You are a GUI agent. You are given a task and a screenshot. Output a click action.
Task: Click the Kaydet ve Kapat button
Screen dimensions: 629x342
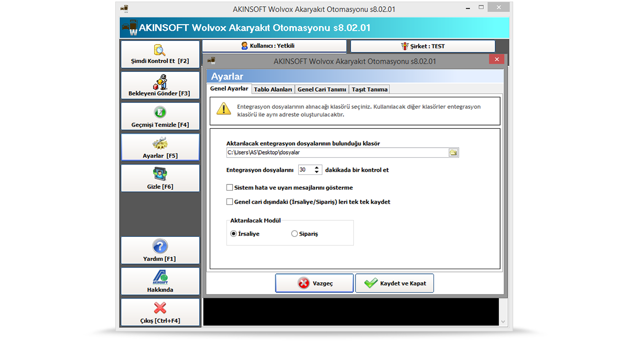click(x=395, y=283)
